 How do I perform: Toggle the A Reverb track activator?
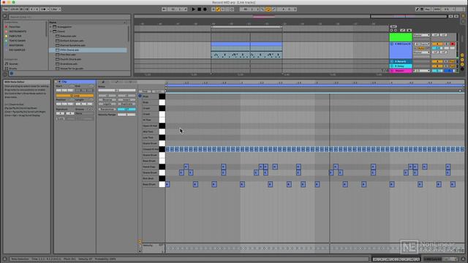[437, 61]
